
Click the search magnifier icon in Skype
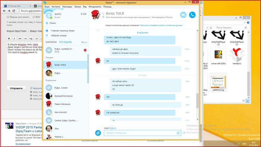(47, 23)
